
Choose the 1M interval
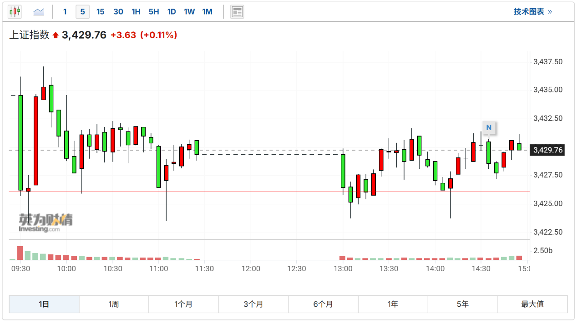[208, 12]
